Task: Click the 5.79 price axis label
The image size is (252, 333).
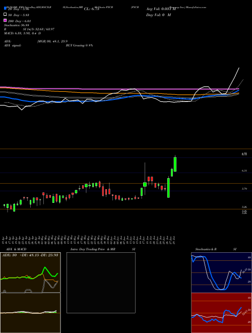Action: point(244,189)
